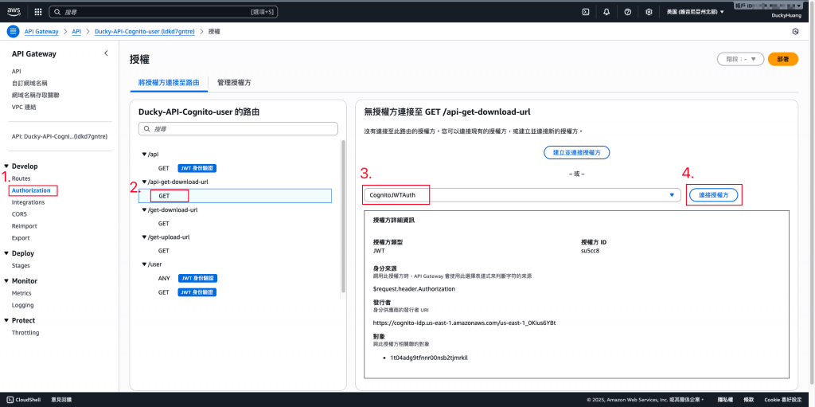The height and width of the screenshot is (407, 815).
Task: Open the notifications bell
Action: click(x=606, y=11)
